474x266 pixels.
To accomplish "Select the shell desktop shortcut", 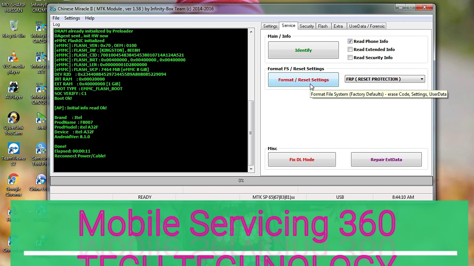I will (41, 121).
